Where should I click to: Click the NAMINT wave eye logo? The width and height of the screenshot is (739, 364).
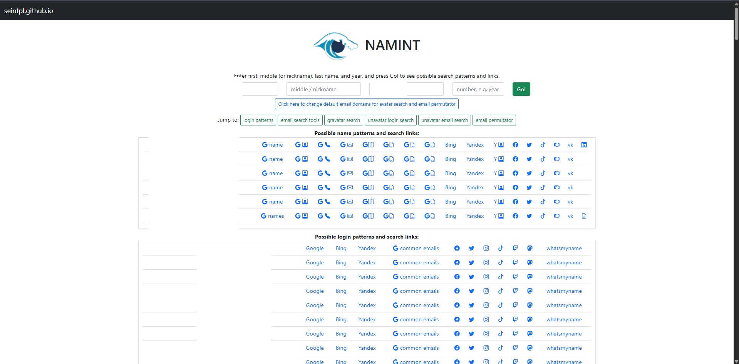[x=335, y=46]
